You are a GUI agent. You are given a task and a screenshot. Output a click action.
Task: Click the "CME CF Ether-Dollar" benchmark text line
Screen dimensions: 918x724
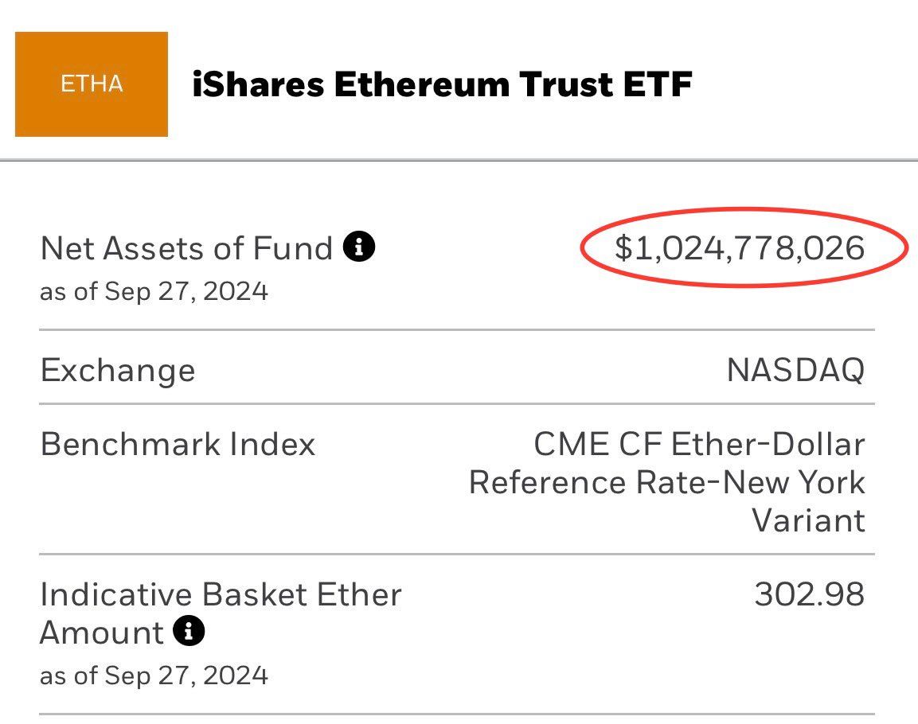pyautogui.click(x=698, y=444)
